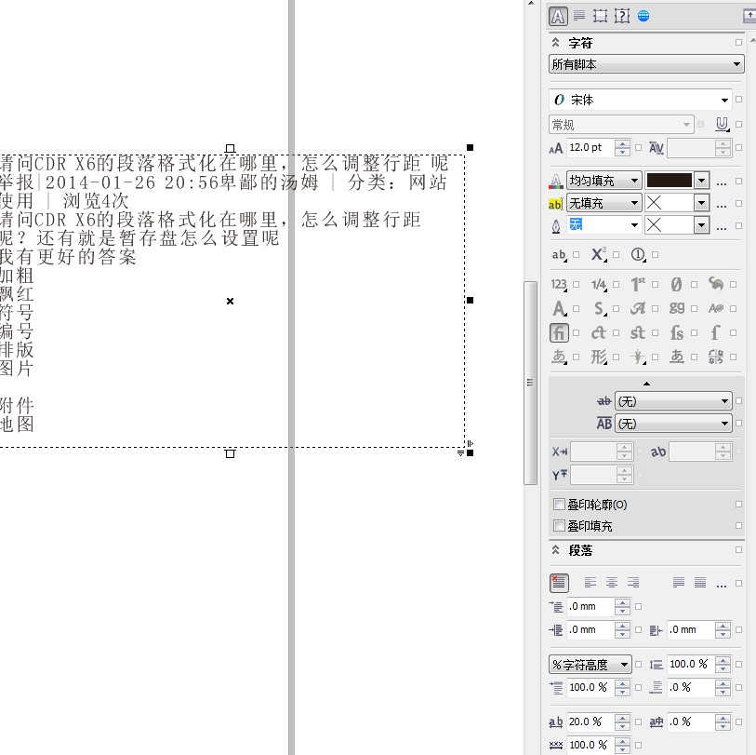Click the slashed zero icon
Screen dimensions: 756x755
pos(676,284)
